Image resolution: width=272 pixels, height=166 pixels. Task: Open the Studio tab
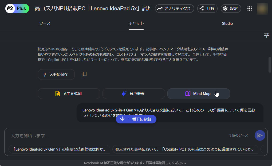pyautogui.click(x=227, y=23)
